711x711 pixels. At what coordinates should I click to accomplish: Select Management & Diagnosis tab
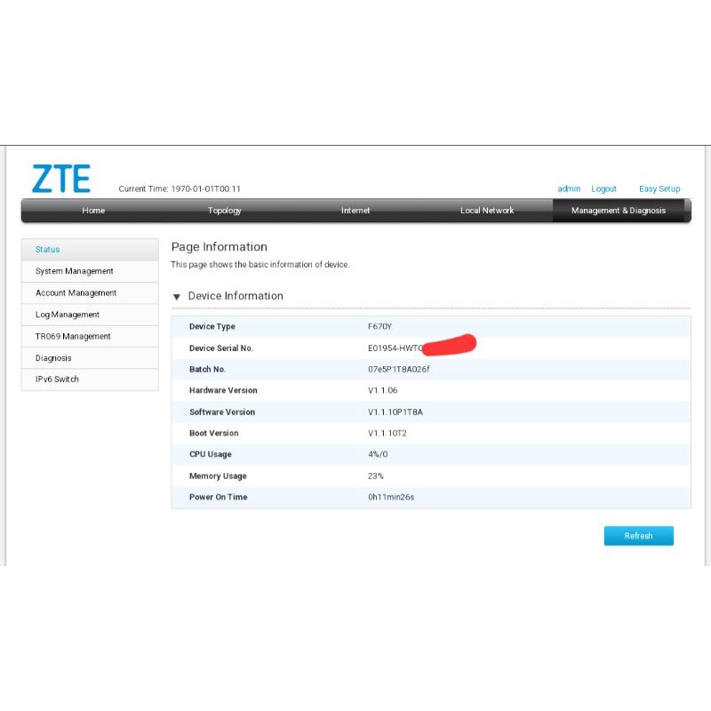tap(619, 211)
